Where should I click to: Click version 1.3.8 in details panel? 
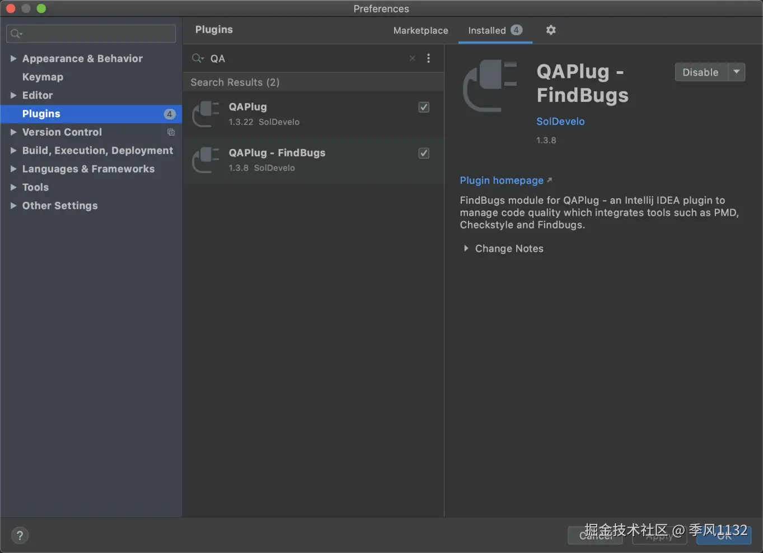(546, 140)
